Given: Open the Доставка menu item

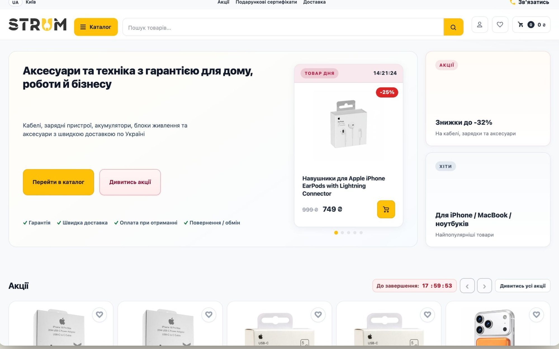Looking at the screenshot, I should pyautogui.click(x=314, y=2).
